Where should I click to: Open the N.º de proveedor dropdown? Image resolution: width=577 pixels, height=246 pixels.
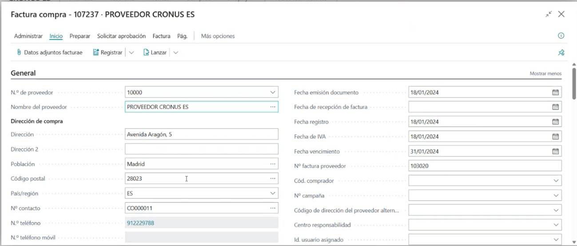tap(273, 92)
